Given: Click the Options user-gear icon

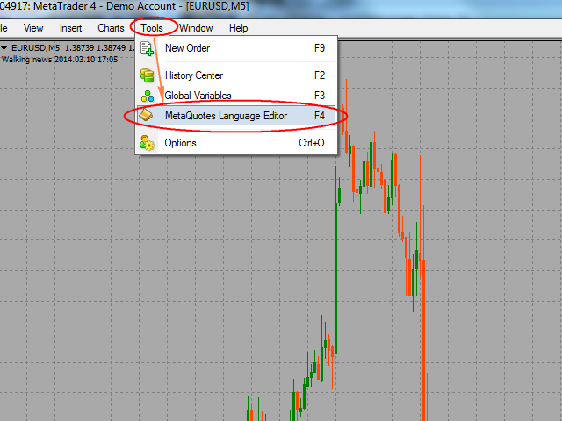Looking at the screenshot, I should (x=147, y=143).
